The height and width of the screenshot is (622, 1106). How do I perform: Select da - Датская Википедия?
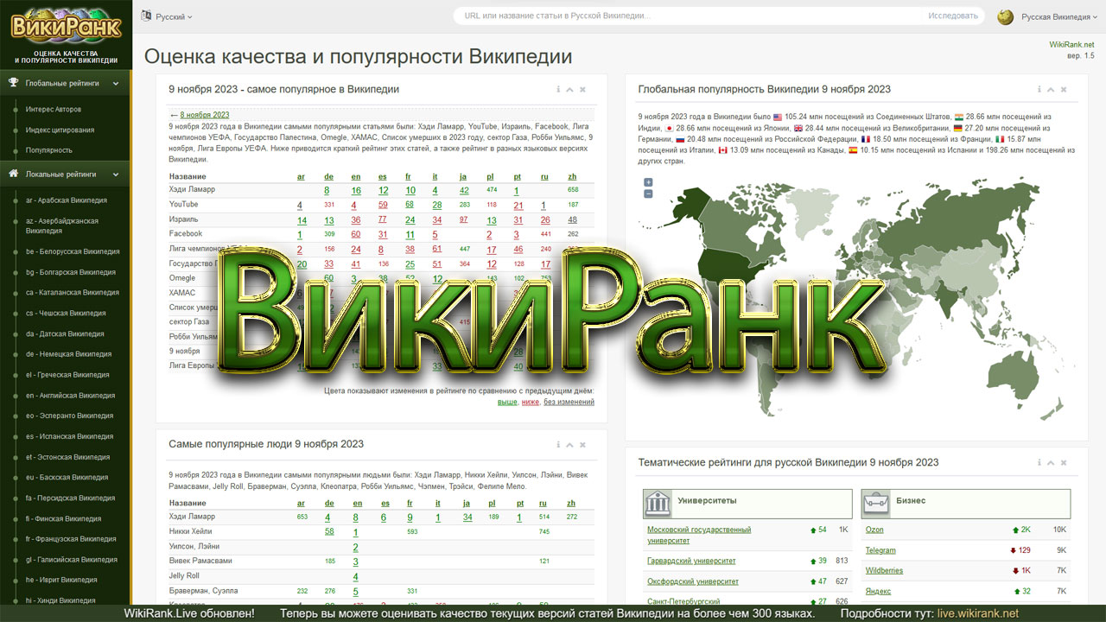[x=65, y=333]
